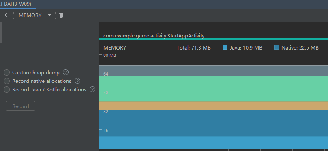The image size is (328, 151).
Task: Select Capture heap dump radio button
Action: [7, 73]
